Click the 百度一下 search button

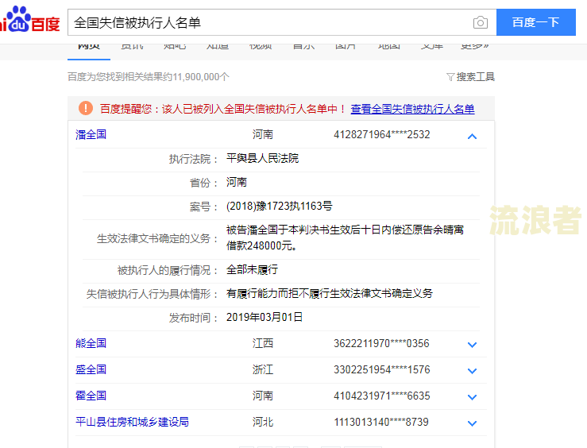(x=535, y=22)
